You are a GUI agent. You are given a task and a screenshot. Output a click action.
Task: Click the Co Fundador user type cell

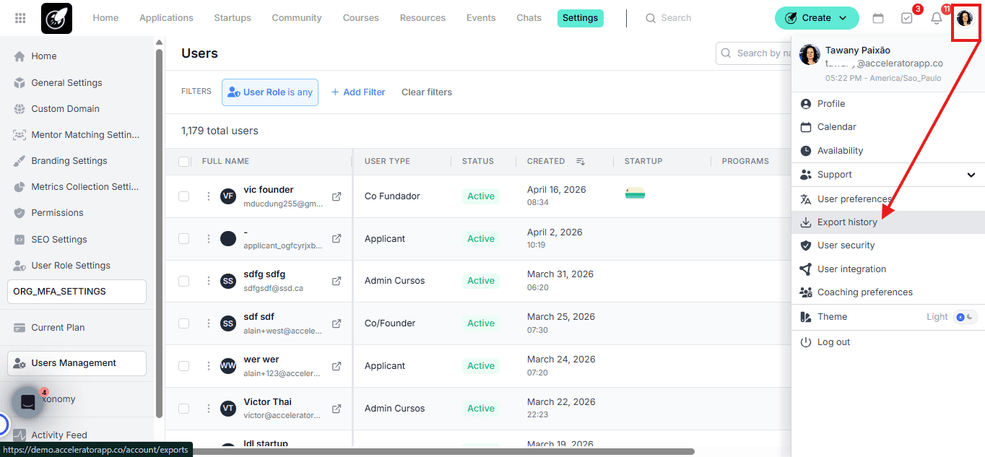[392, 196]
